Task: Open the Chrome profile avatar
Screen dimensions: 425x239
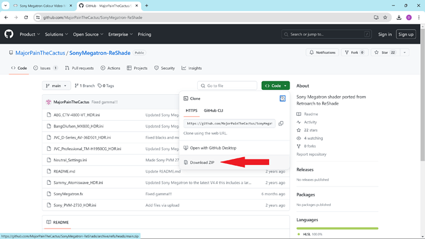Action: (x=409, y=17)
